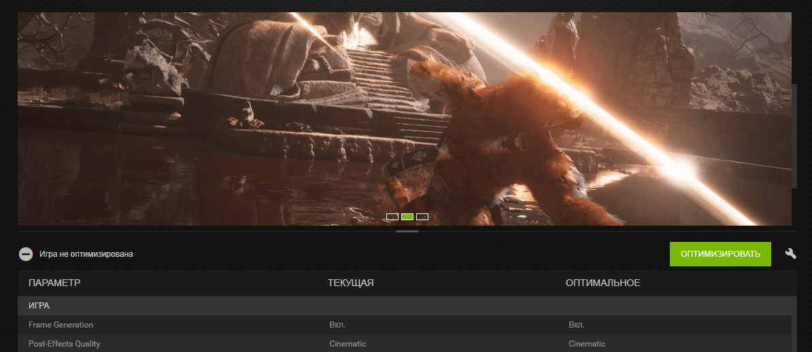This screenshot has height=352, width=812.
Task: Click optimal 'Cinematic' value for Post-Effects Quality
Action: [587, 344]
